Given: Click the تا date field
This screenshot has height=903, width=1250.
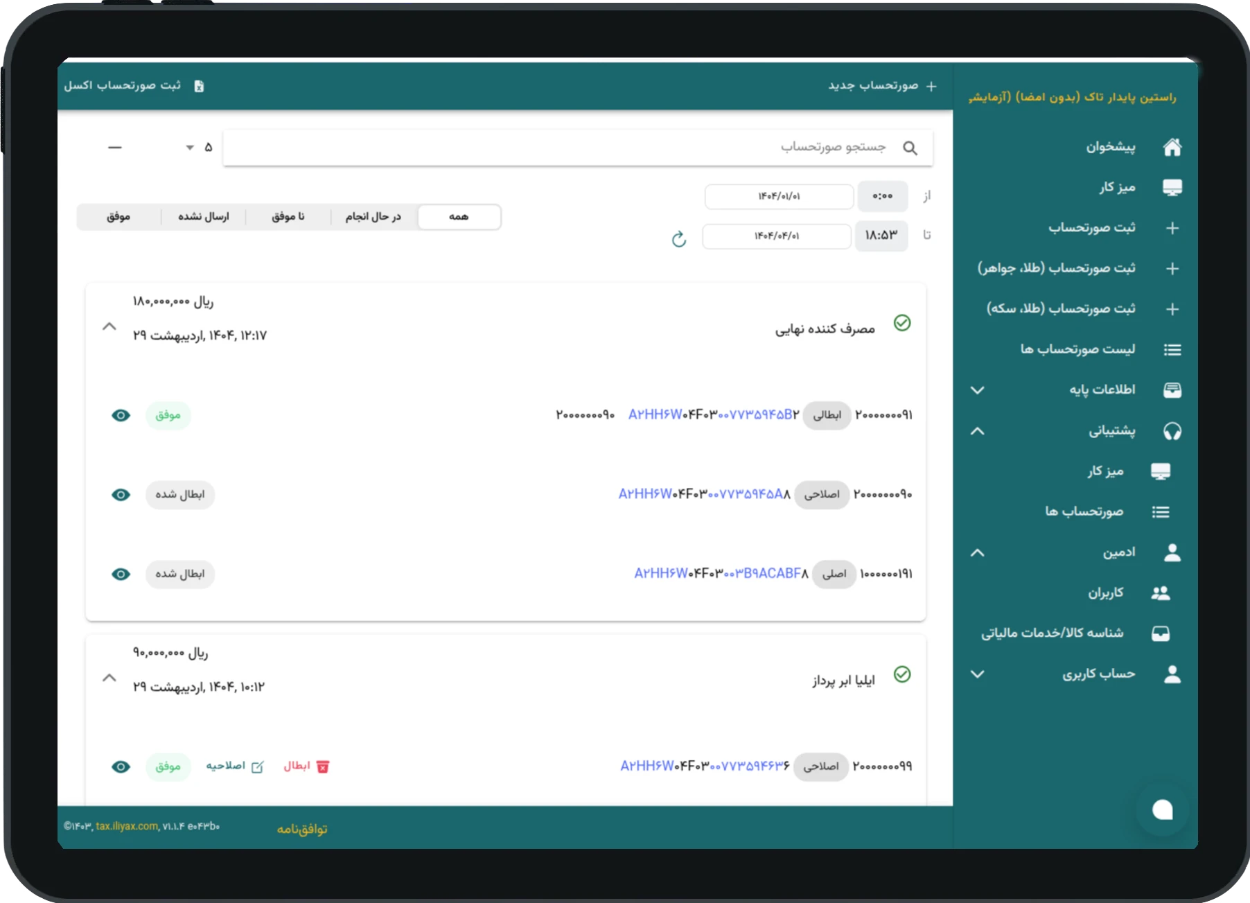Looking at the screenshot, I should 777,236.
